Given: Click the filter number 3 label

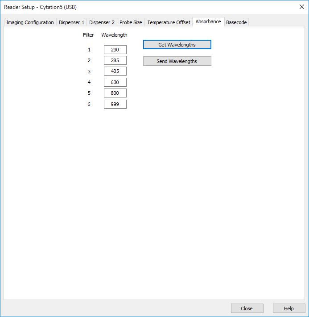Looking at the screenshot, I should click(89, 72).
